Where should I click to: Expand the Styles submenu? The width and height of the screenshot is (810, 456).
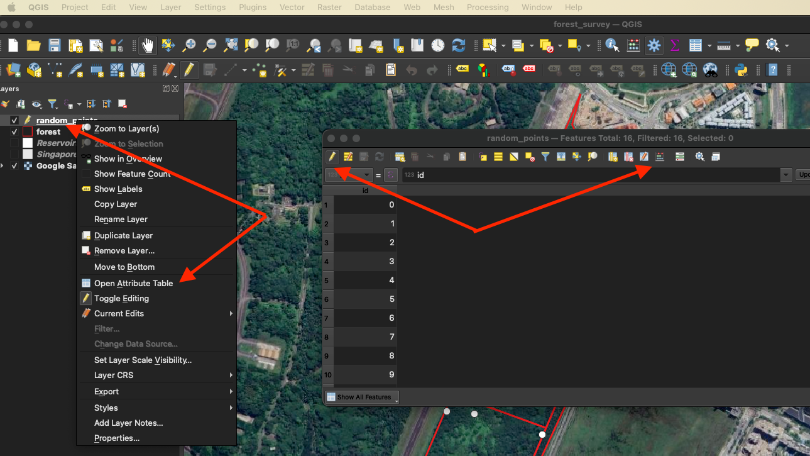click(231, 408)
